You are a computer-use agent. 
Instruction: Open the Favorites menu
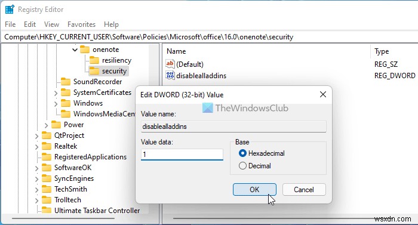pyautogui.click(x=81, y=24)
